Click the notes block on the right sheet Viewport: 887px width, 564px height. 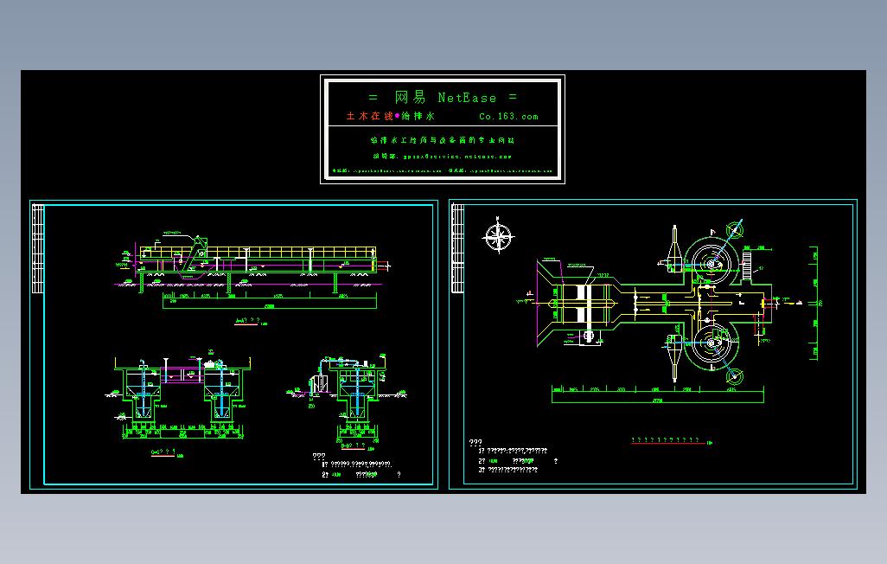514,457
